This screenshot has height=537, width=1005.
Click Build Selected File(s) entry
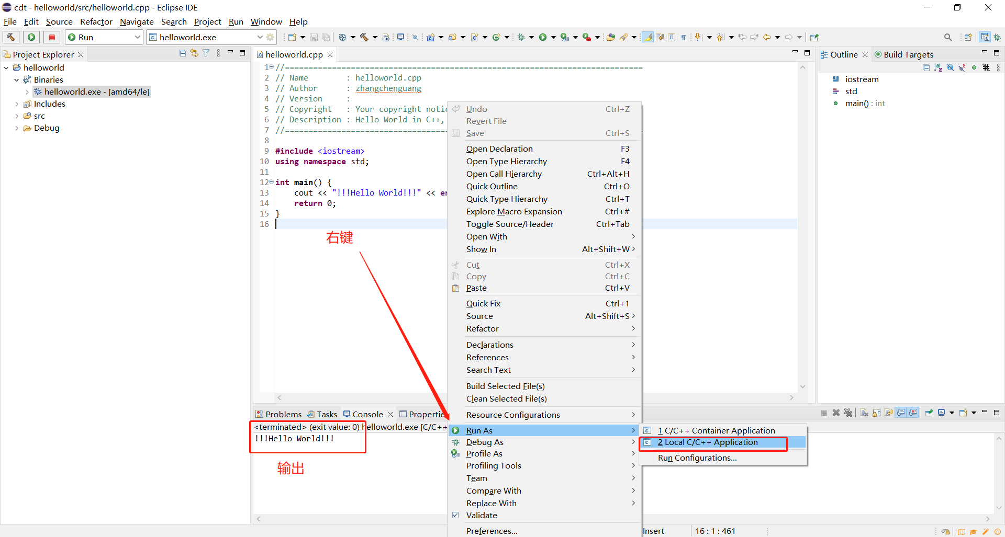point(544,386)
